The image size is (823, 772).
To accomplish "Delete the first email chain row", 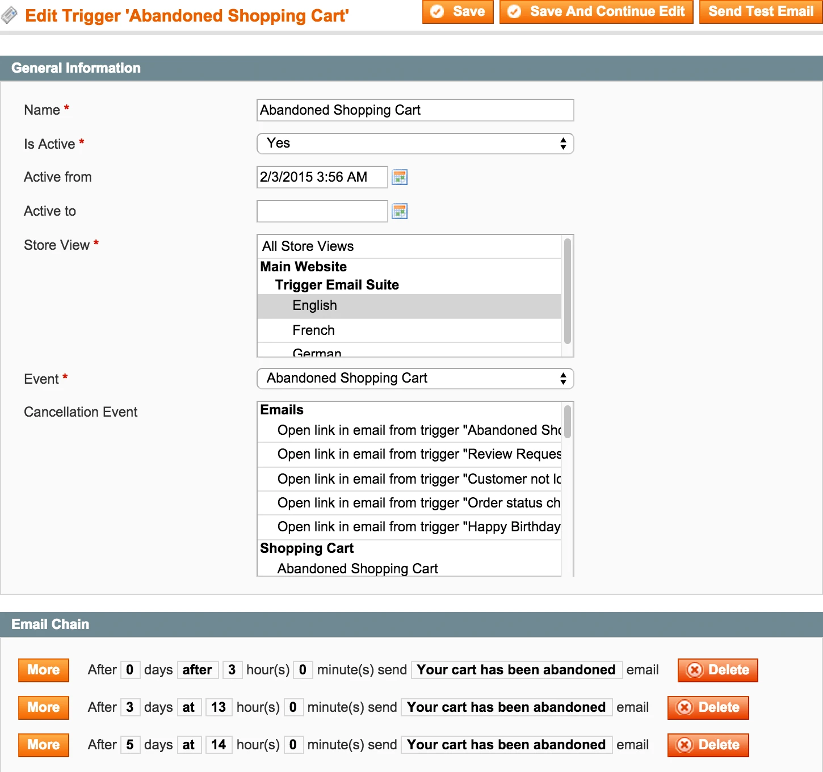I will [717, 670].
